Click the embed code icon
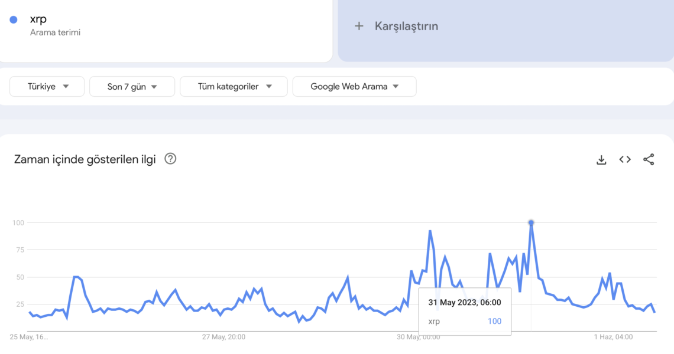Image resolution: width=674 pixels, height=354 pixels. pyautogui.click(x=625, y=159)
